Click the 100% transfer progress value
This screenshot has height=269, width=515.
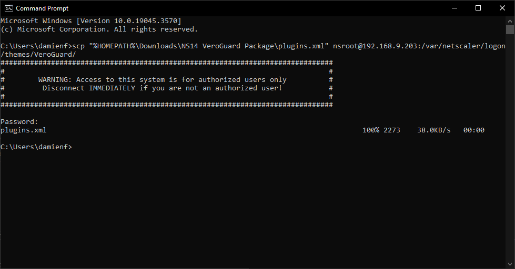point(370,130)
